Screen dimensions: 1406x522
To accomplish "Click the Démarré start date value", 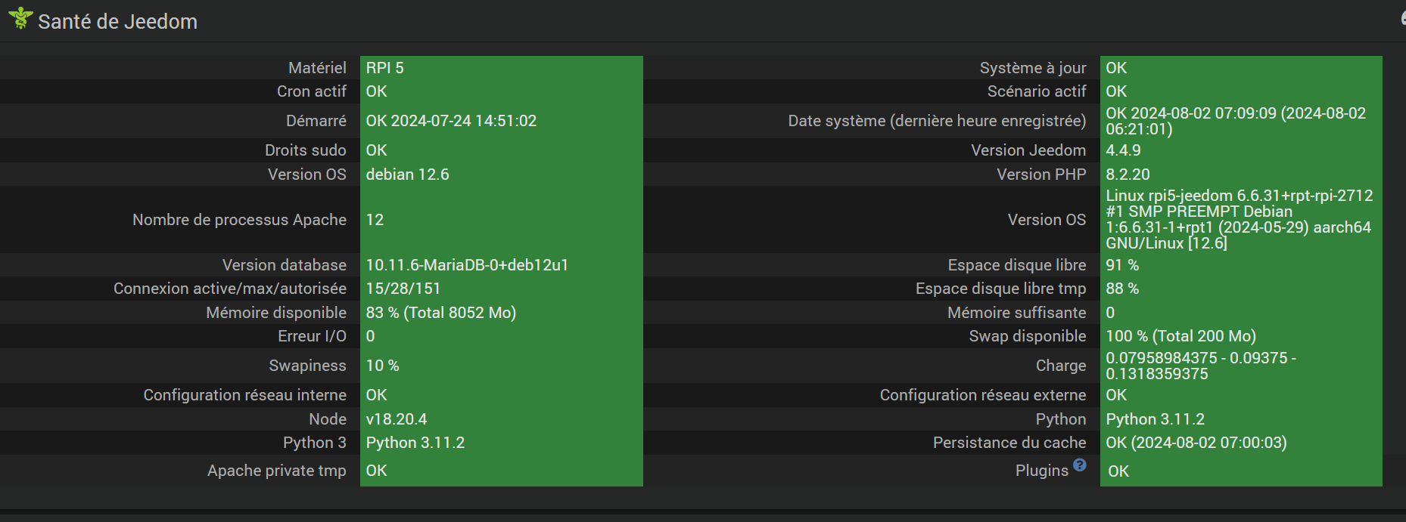I will click(451, 121).
